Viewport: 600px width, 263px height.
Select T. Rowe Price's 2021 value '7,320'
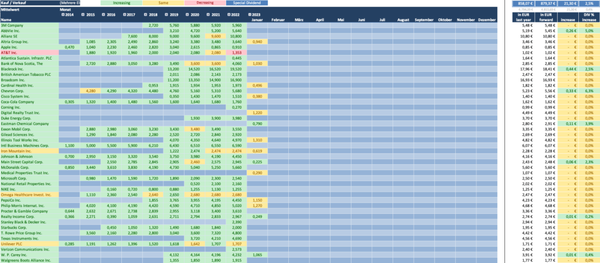pos(216,233)
